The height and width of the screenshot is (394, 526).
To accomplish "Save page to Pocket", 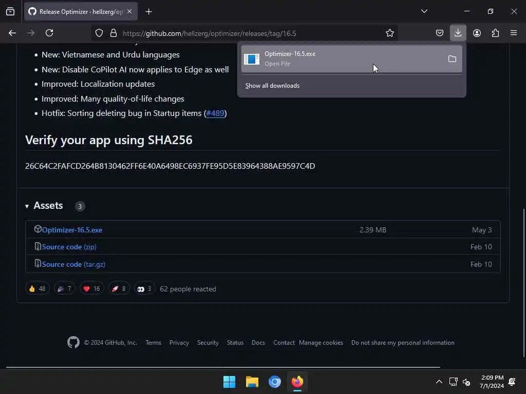I will (440, 33).
